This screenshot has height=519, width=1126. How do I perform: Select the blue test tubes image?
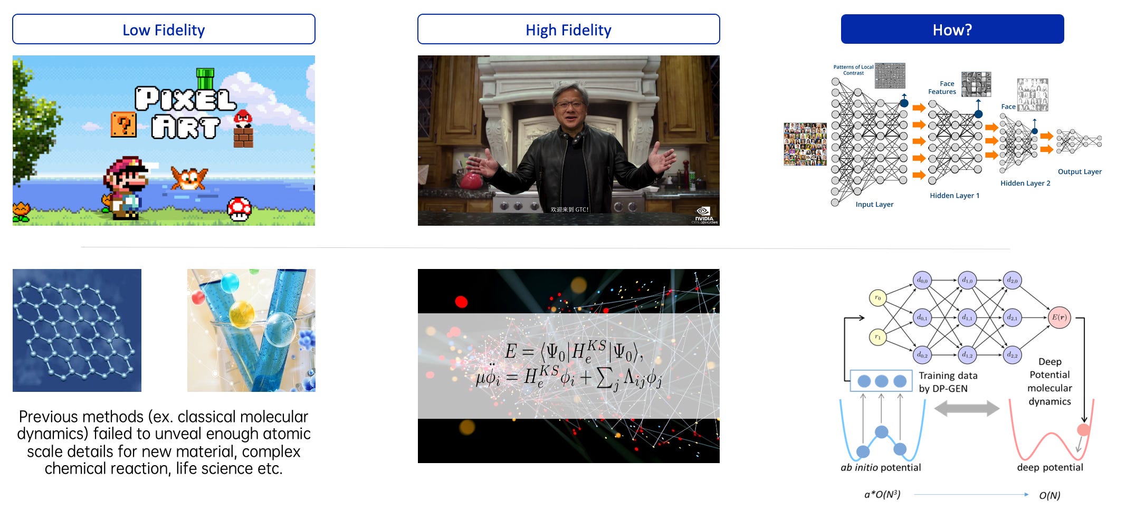coord(251,330)
